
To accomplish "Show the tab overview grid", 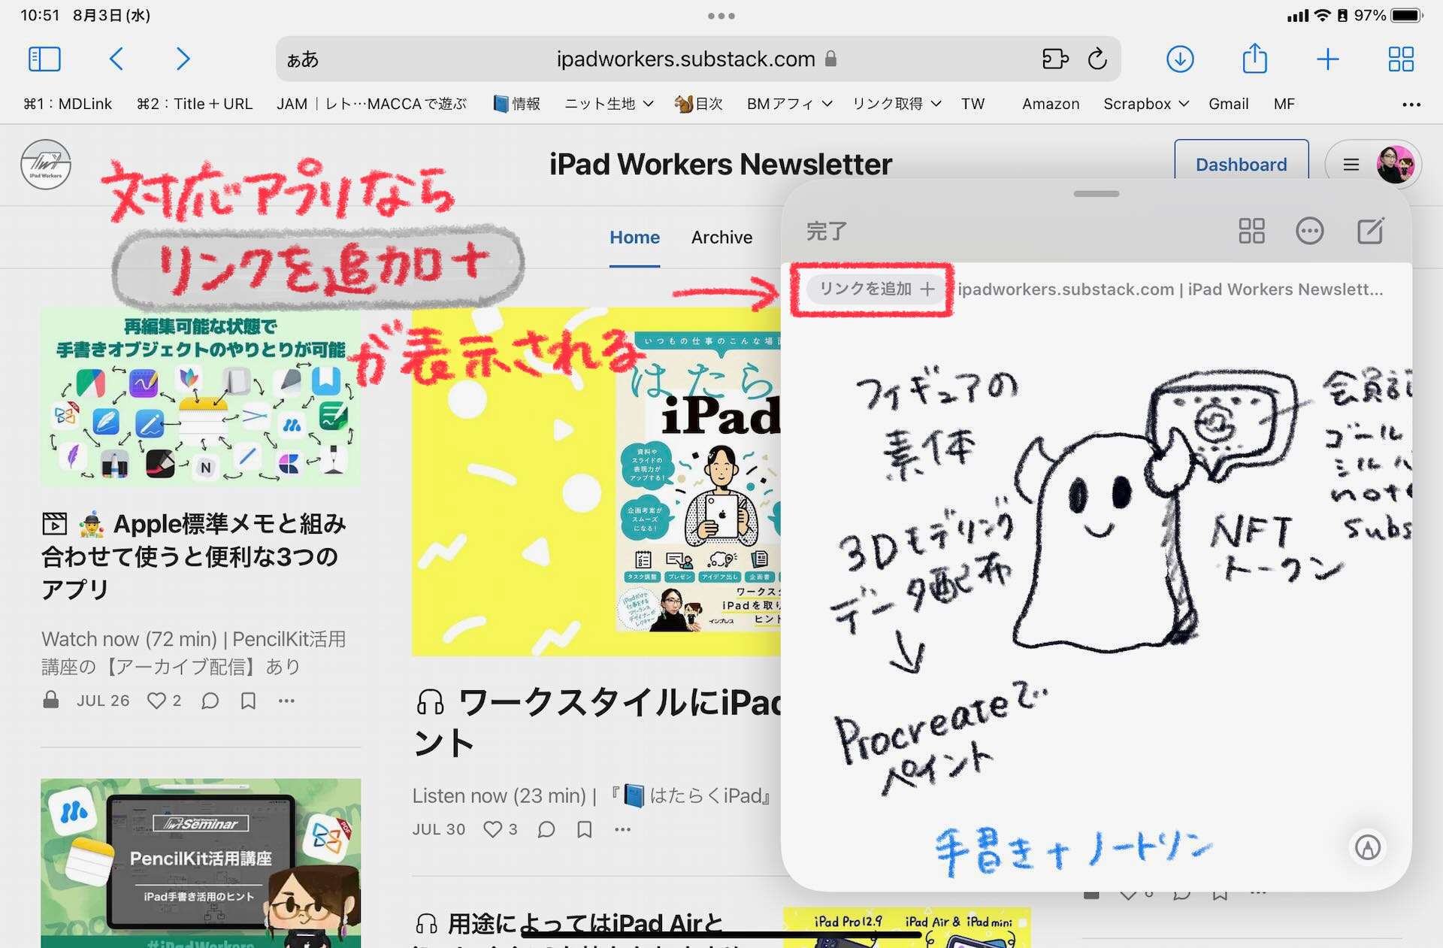I will 1401,59.
